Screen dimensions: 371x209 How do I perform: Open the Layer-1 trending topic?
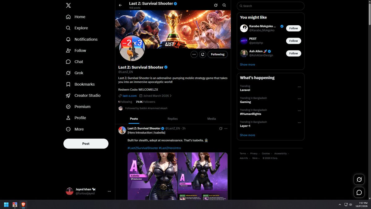pos(245,126)
